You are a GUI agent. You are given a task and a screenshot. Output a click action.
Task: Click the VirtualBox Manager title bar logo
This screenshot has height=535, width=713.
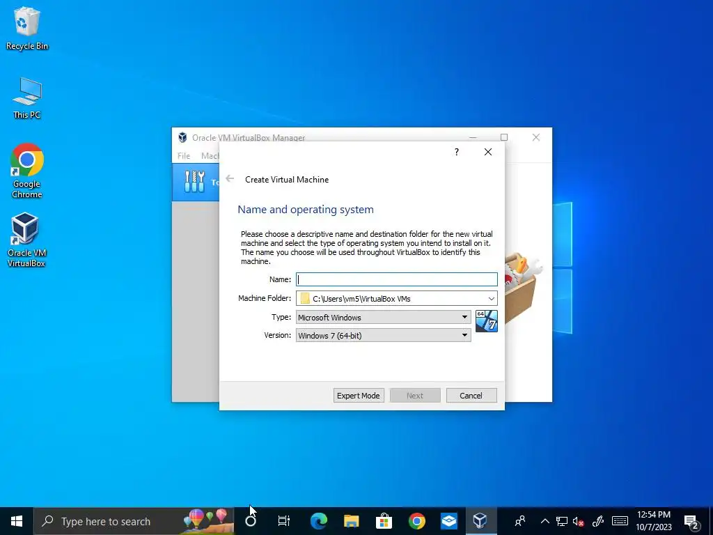coord(182,137)
